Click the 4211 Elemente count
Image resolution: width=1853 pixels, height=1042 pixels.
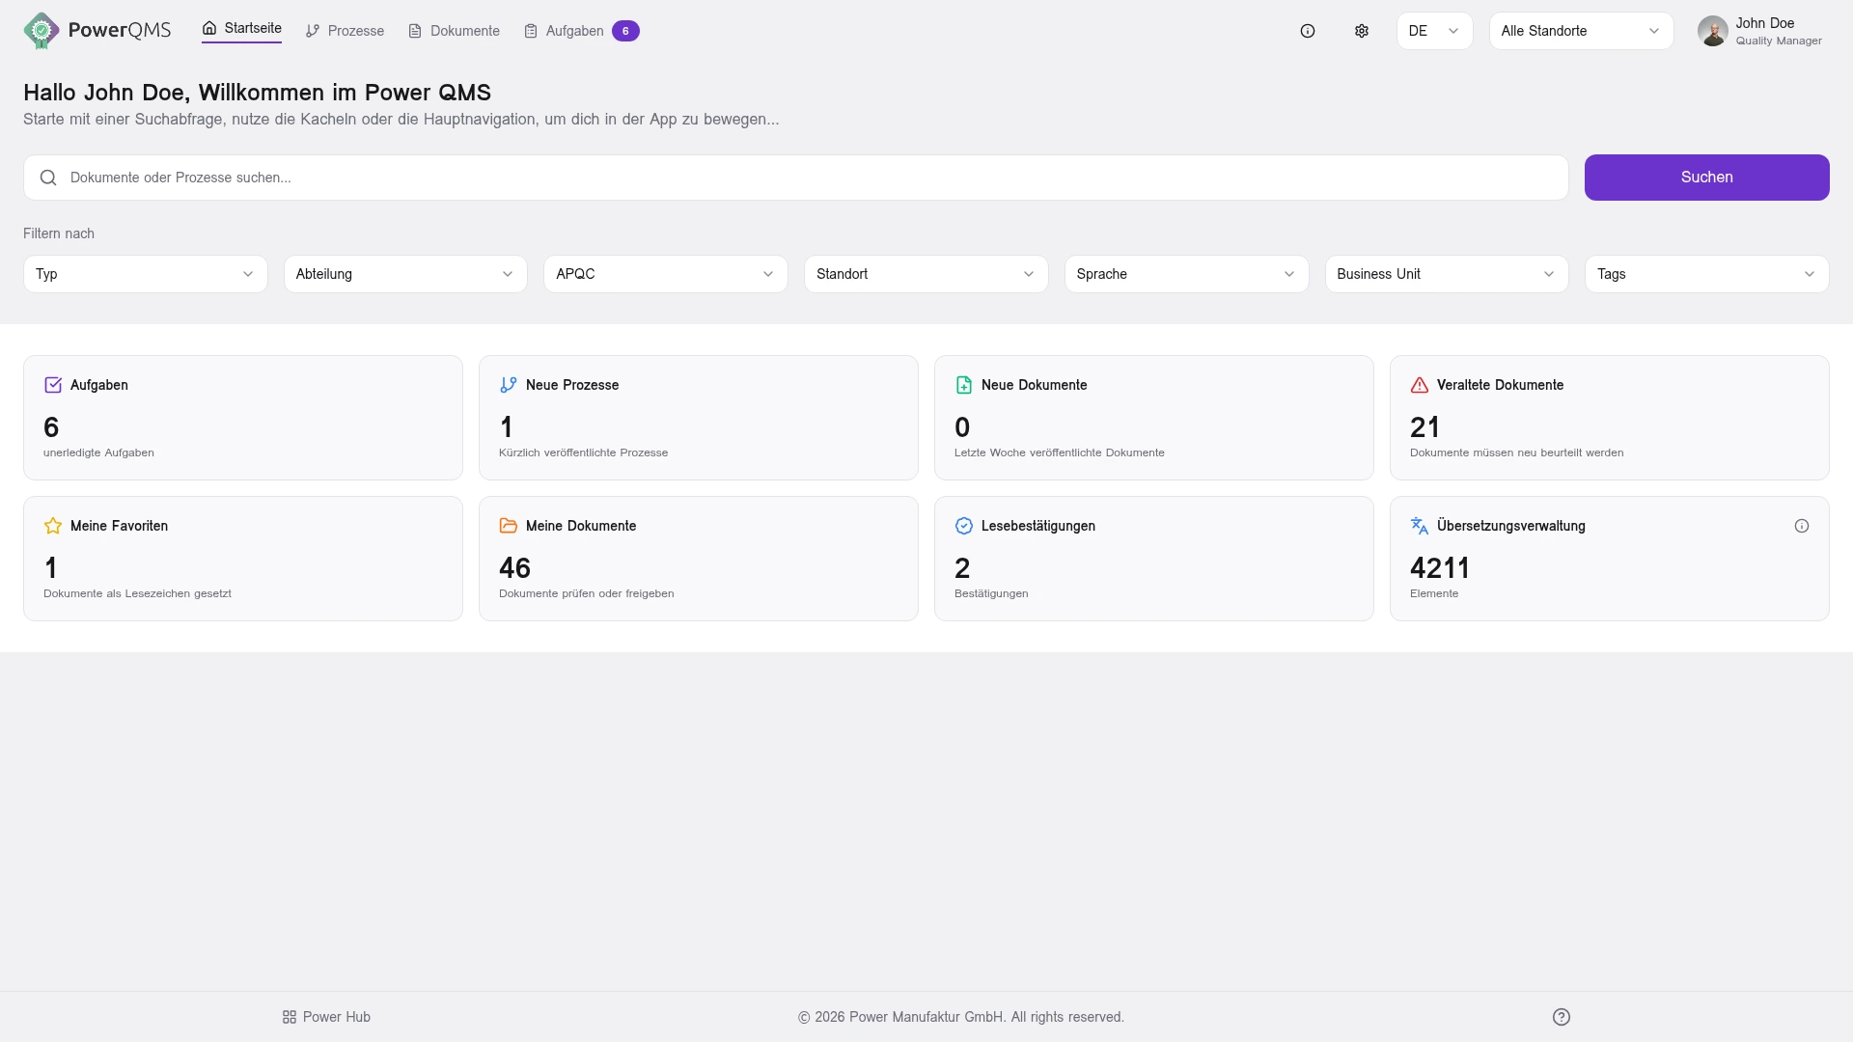[x=1440, y=568]
